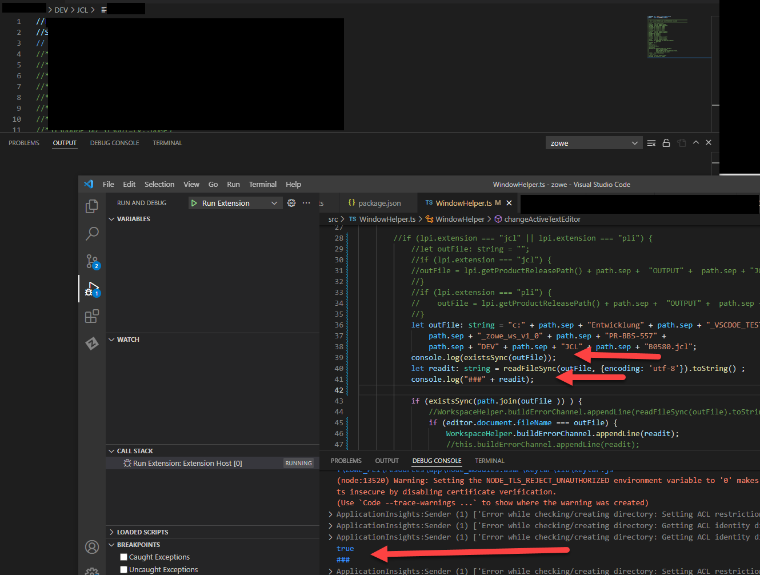Clear the zowe output channel
This screenshot has height=575, width=760.
pyautogui.click(x=651, y=142)
